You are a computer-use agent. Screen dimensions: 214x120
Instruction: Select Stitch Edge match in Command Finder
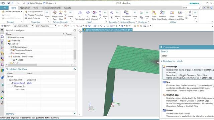(188, 72)
